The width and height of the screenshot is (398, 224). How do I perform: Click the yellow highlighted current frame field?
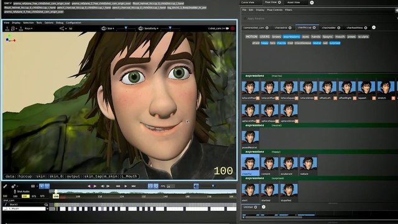25,197
